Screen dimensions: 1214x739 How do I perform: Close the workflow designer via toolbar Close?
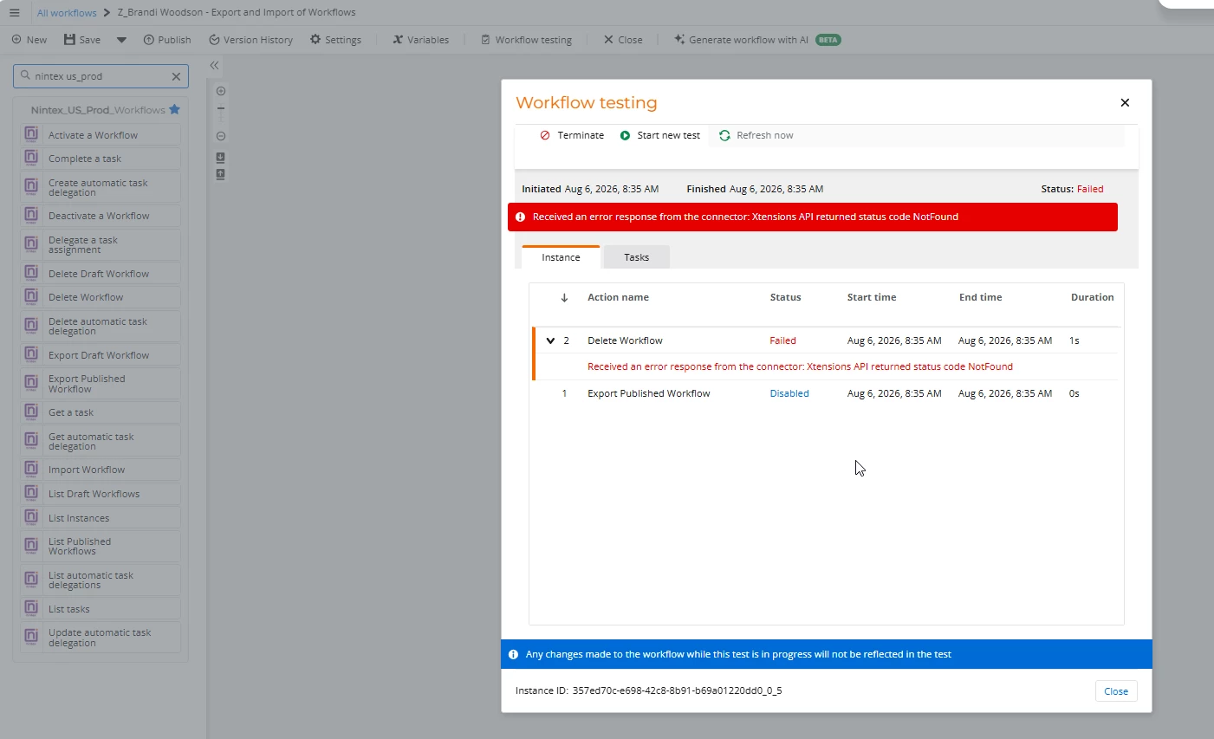click(x=623, y=40)
